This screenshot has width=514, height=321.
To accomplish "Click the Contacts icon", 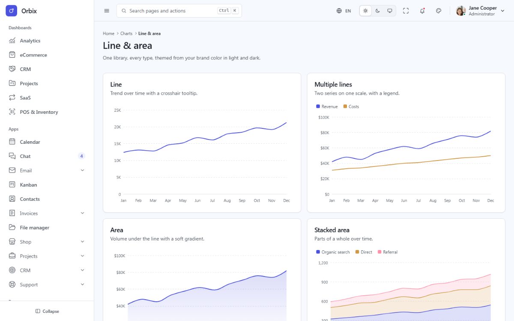I will [x=12, y=199].
